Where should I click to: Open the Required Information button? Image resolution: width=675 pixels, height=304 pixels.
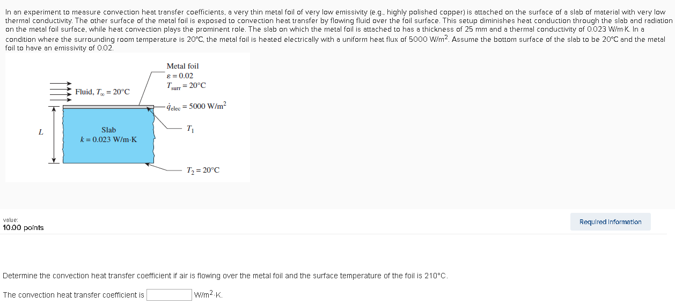point(610,222)
